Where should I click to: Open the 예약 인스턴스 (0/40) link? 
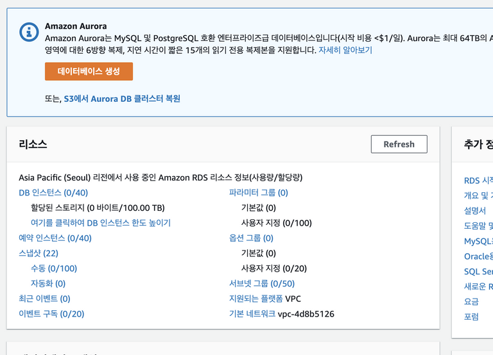(x=55, y=238)
